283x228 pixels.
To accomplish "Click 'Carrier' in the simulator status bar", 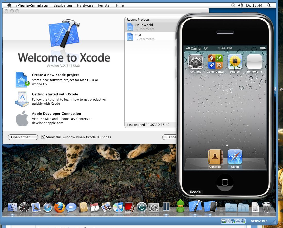I will 196,48.
